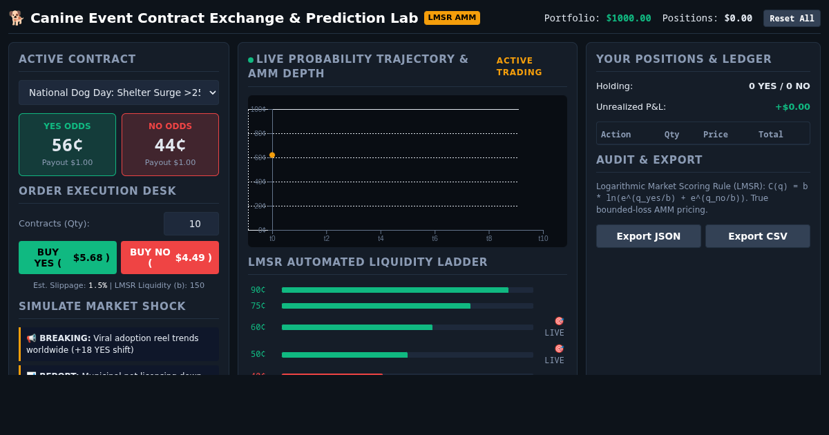The image size is (829, 435).
Task: Click the t0 axis label on chart
Action: pos(272,238)
